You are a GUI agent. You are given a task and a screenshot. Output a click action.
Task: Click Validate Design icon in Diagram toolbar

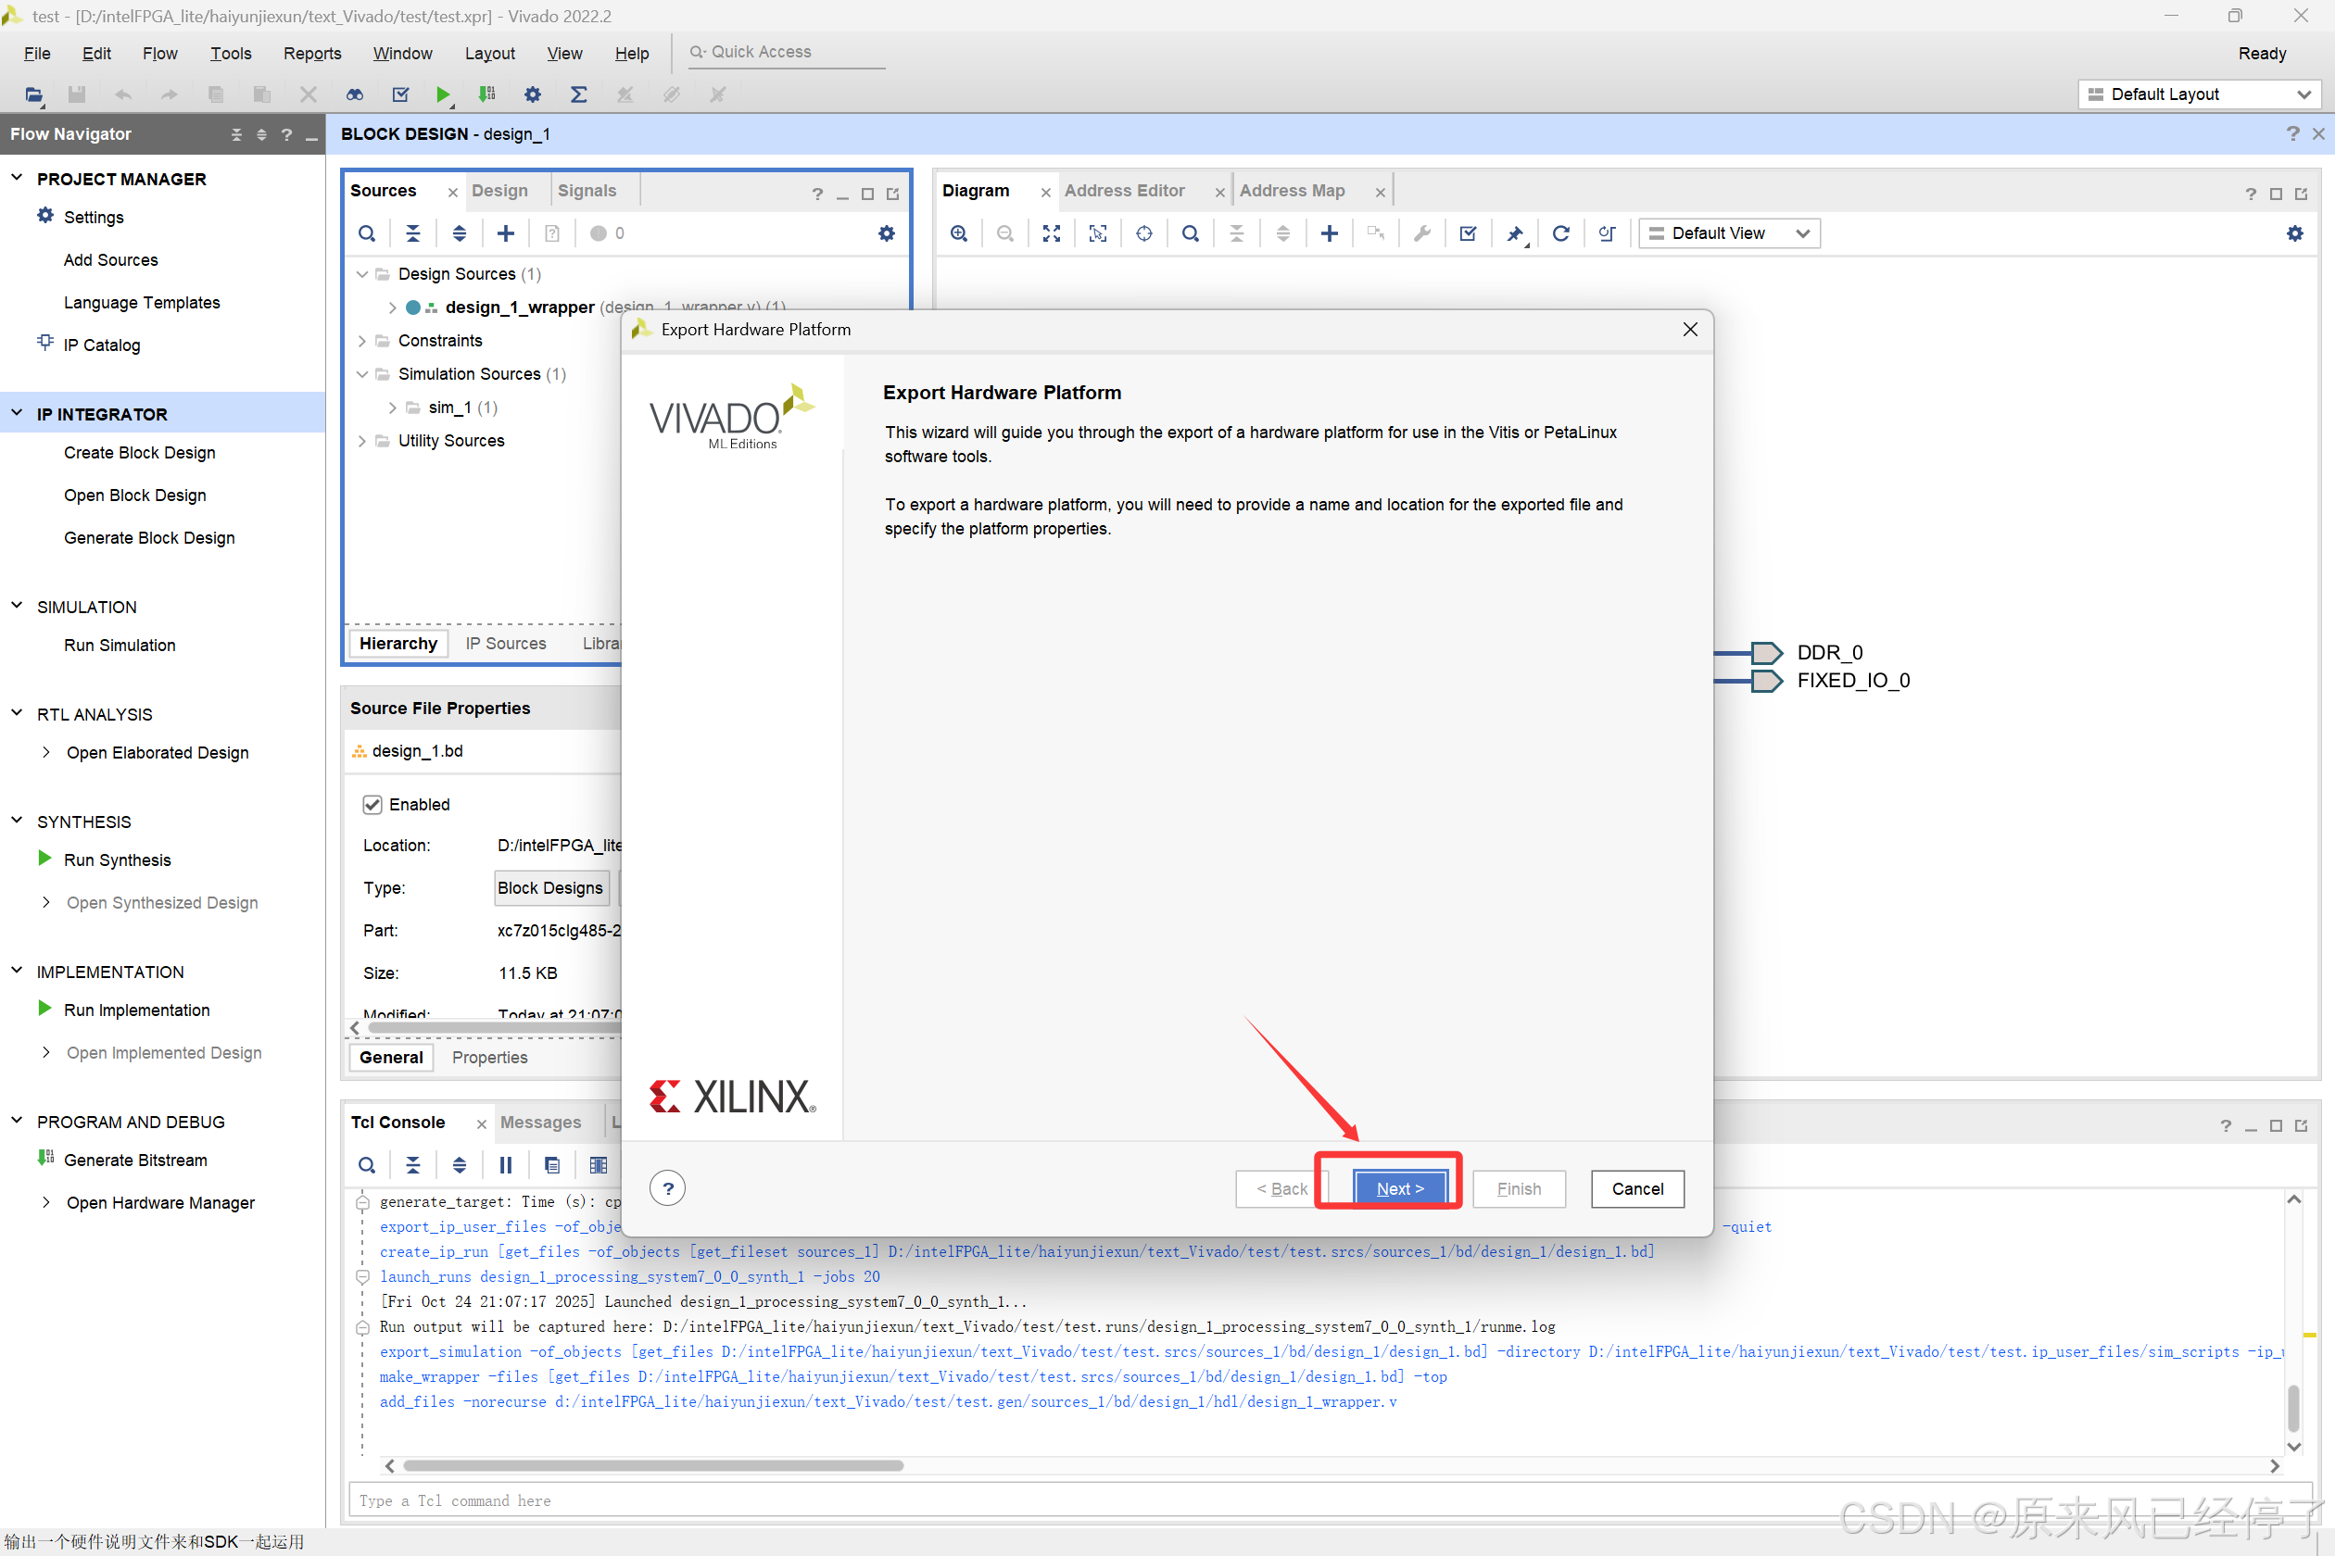coord(1468,233)
